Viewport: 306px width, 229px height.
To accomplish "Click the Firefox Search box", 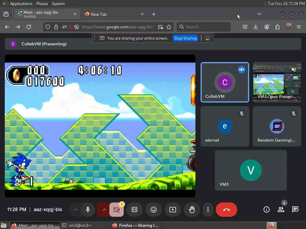I will click(x=204, y=27).
